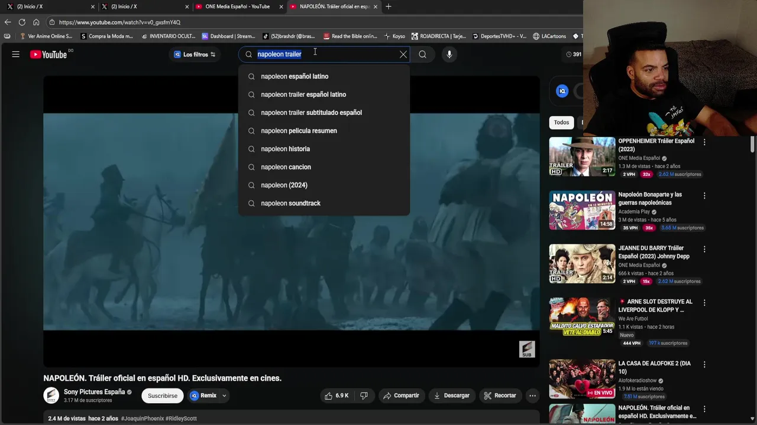Open options for ARNE SLOT DESTRUYE video
Image resolution: width=757 pixels, height=425 pixels.
pos(704,302)
